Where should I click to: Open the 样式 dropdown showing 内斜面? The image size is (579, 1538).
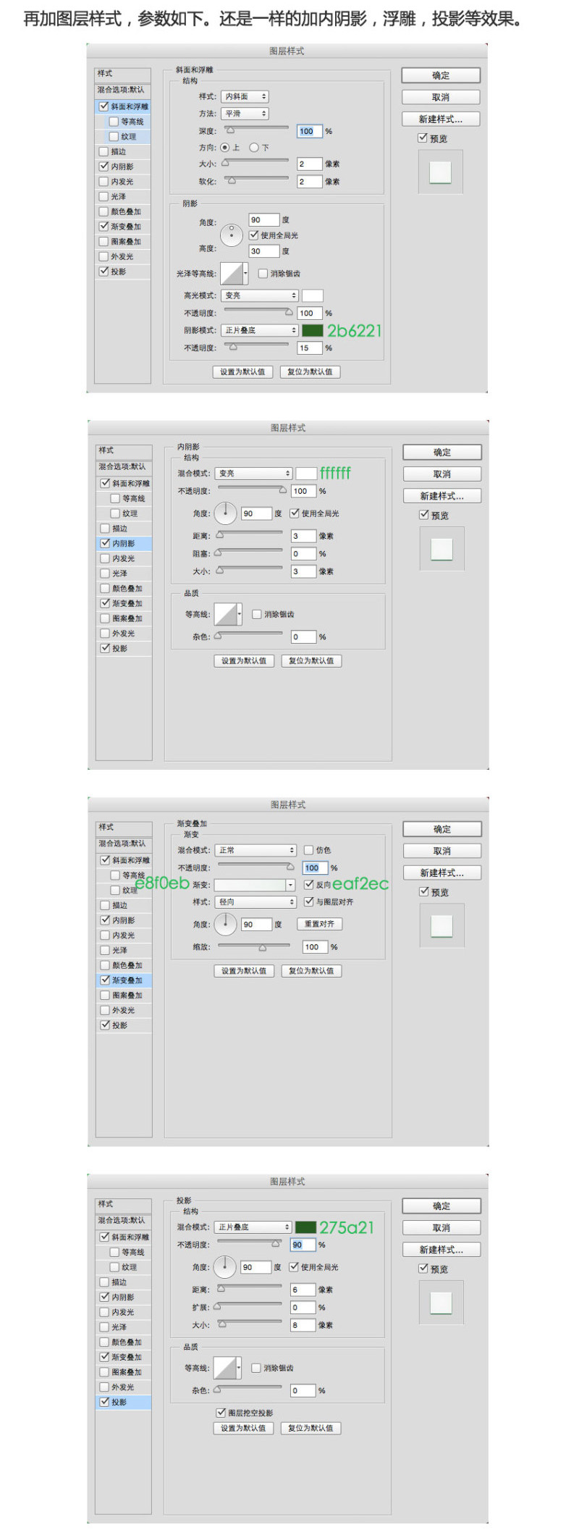point(245,96)
